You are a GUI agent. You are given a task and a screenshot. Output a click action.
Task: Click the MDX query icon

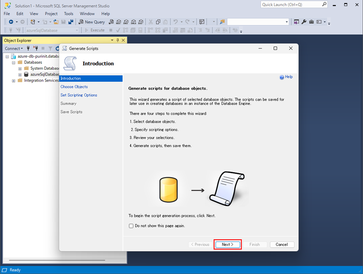pos(119,22)
